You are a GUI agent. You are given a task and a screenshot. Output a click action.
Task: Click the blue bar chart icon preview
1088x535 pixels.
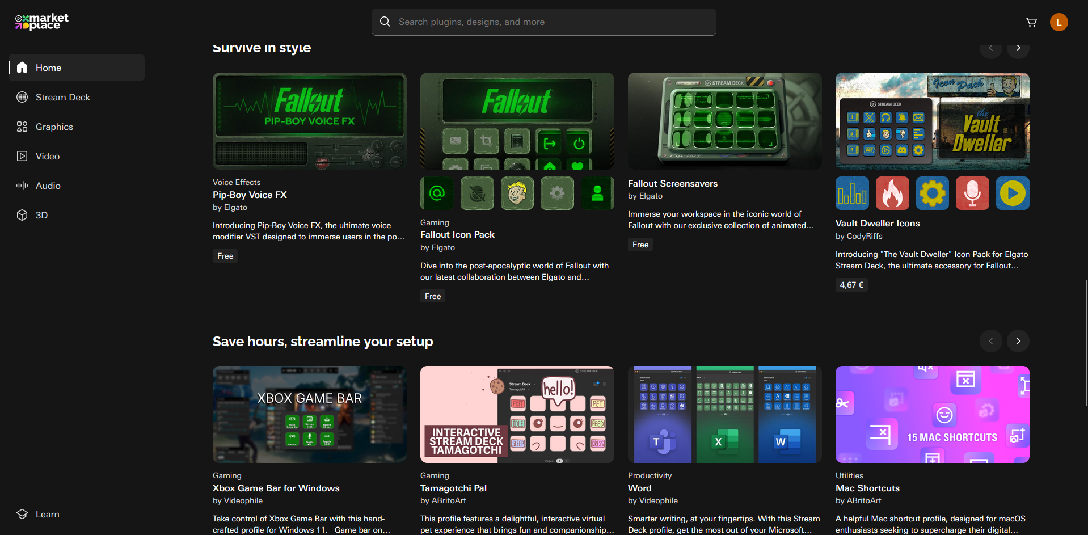(851, 193)
